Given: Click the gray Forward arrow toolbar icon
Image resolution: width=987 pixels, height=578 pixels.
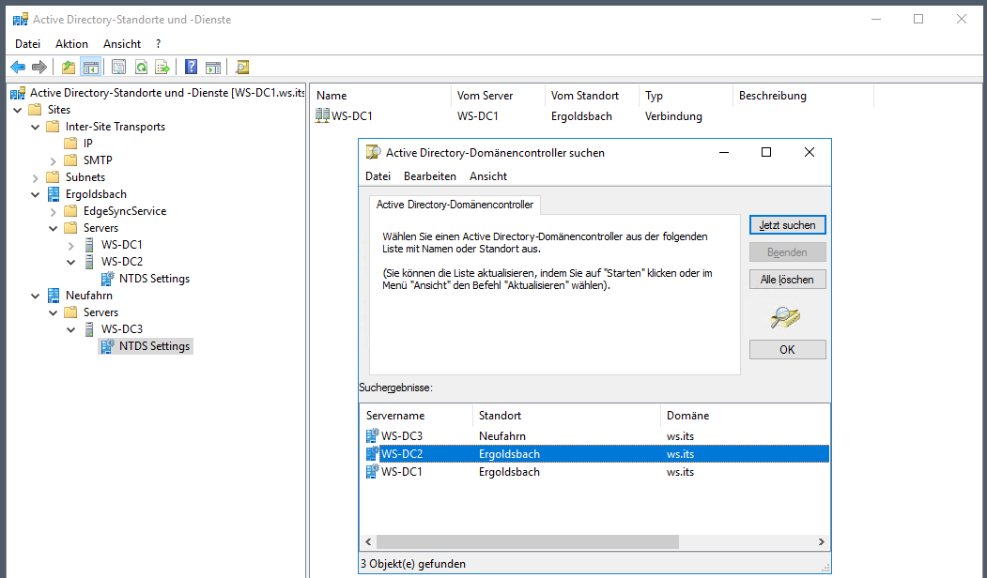Looking at the screenshot, I should 39,67.
